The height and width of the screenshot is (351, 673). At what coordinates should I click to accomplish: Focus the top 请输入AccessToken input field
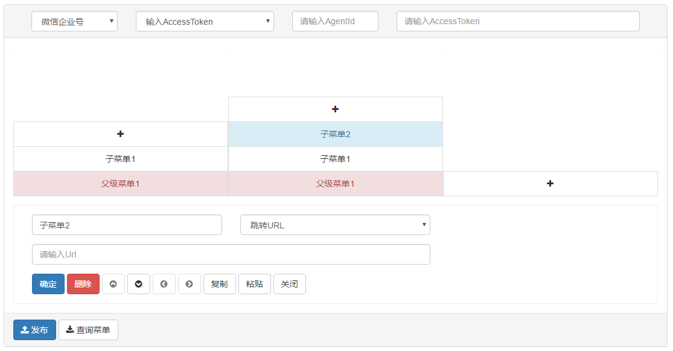(x=518, y=22)
